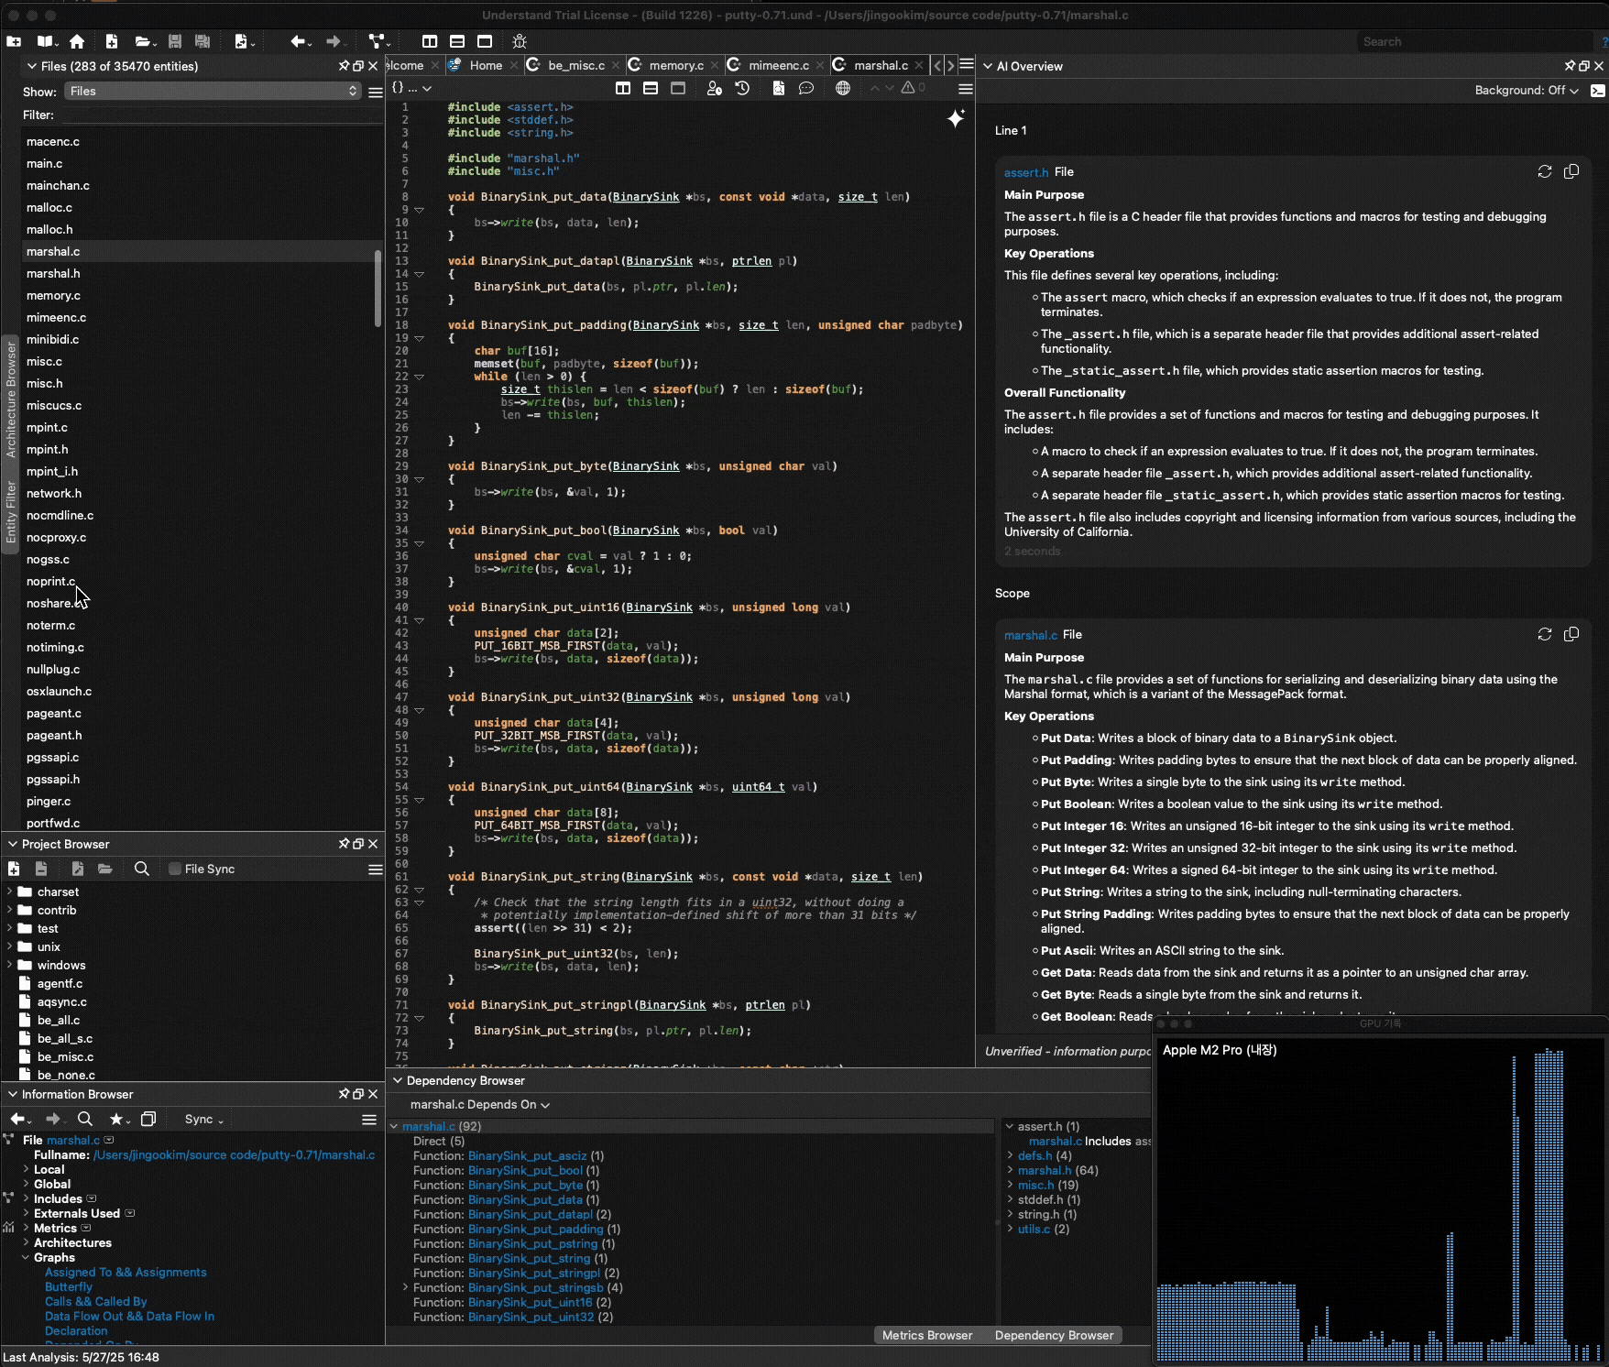Click the search icon in Information Browser toolbar
1609x1367 pixels.
85,1119
